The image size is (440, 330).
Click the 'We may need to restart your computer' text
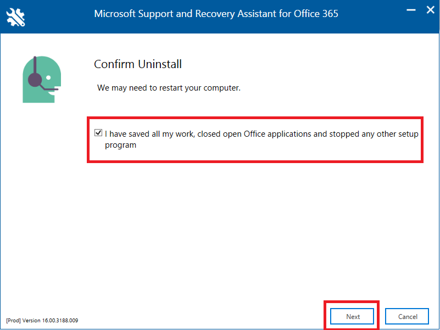169,88
